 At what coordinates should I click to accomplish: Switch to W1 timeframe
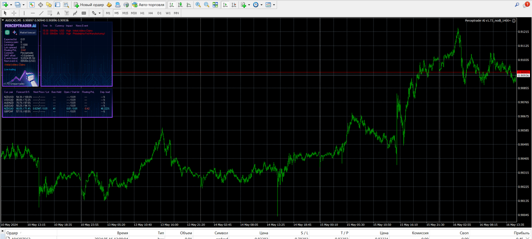point(168,13)
